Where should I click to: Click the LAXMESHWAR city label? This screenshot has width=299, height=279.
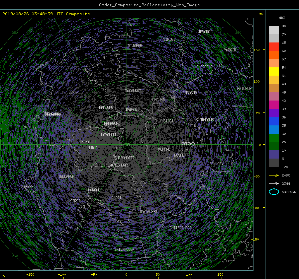pos(118,165)
